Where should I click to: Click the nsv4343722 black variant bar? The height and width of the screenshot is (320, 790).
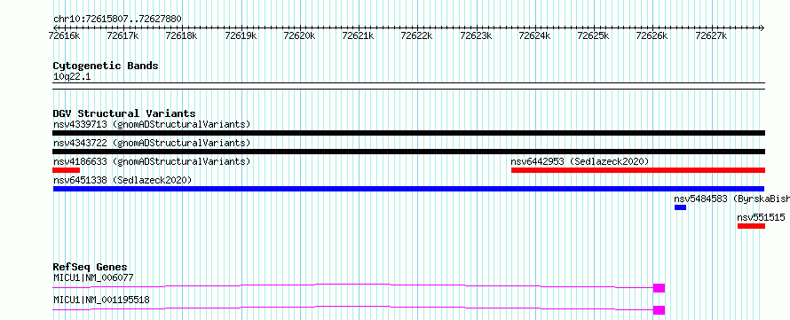(408, 152)
